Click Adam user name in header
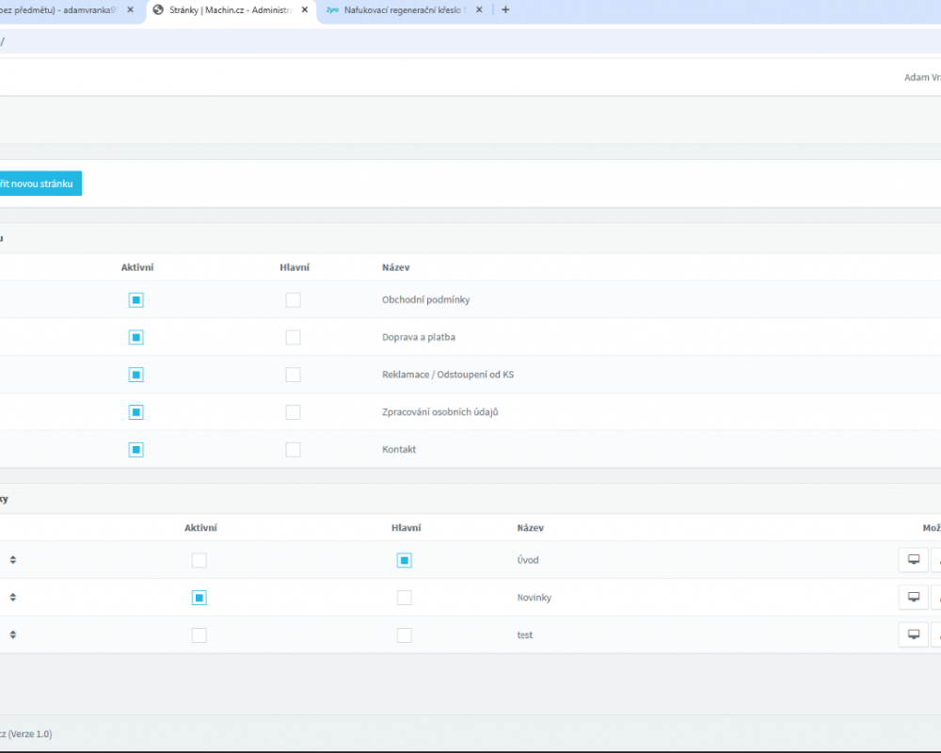Screen dimensions: 941x753 (922, 77)
